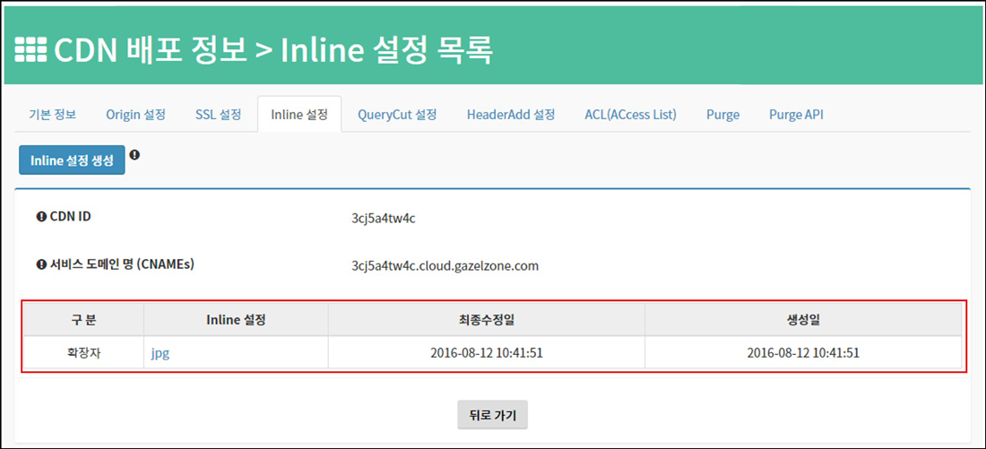The width and height of the screenshot is (986, 449).
Task: Switch to the Origin 설정 tab
Action: coord(135,115)
